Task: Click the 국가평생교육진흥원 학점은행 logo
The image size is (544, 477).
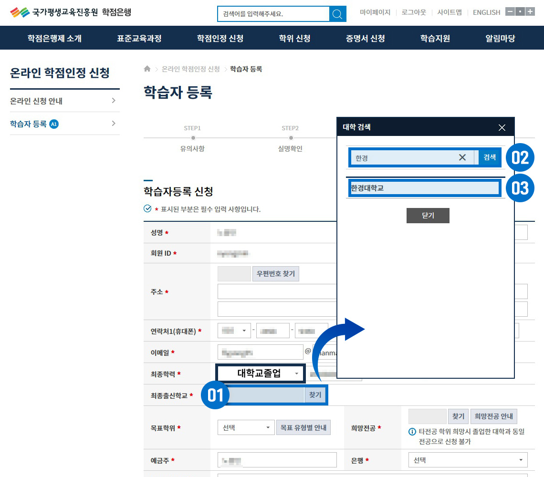Action: [x=71, y=12]
